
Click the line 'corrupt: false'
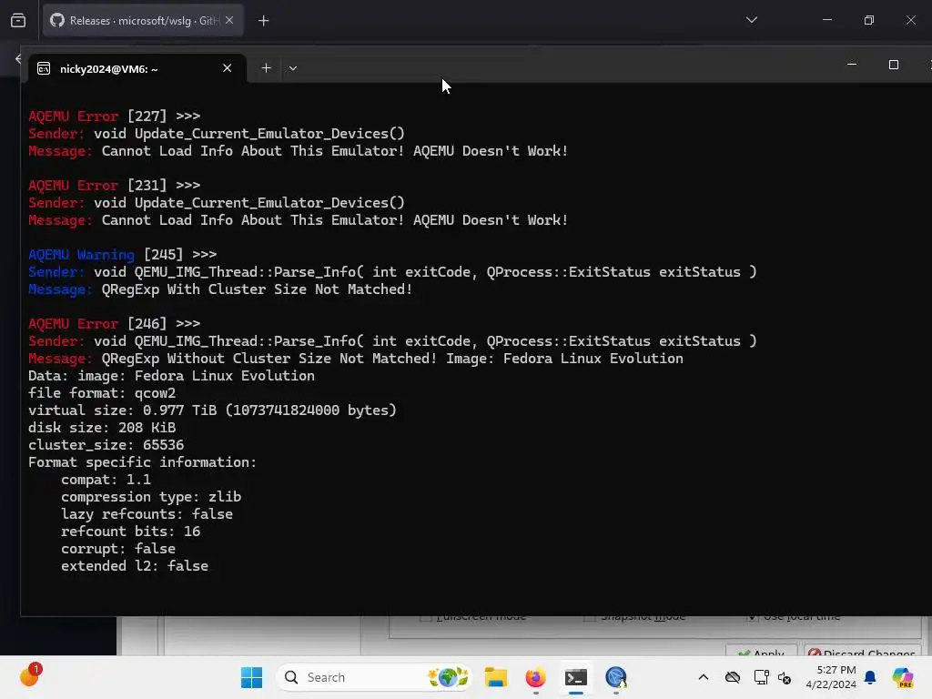[x=118, y=548]
